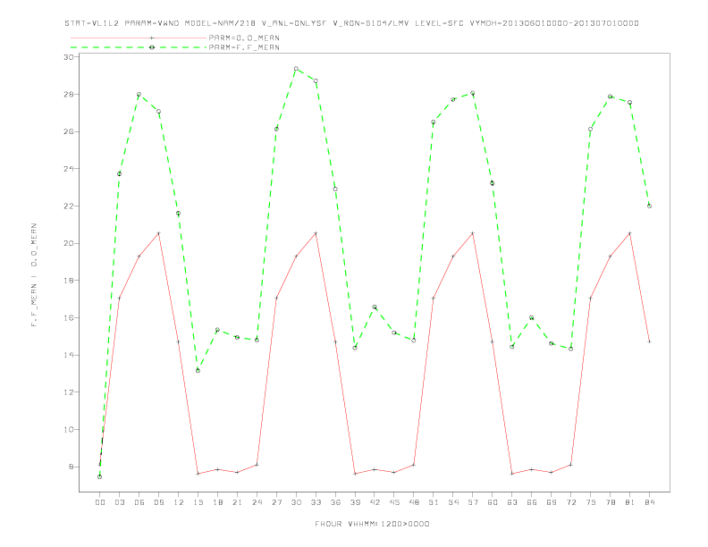Click the green circle data point at hour 42
The width and height of the screenshot is (708, 547).
375,307
